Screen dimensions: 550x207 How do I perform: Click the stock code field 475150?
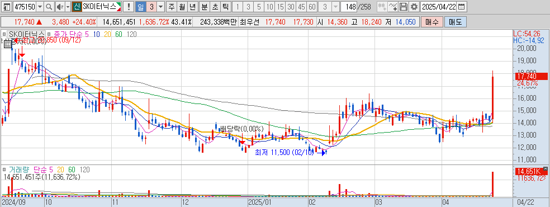pos(25,6)
